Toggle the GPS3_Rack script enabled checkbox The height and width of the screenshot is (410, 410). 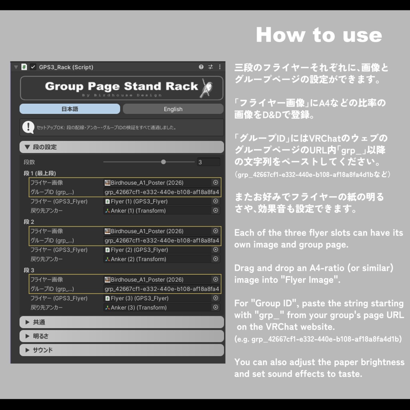coord(33,67)
